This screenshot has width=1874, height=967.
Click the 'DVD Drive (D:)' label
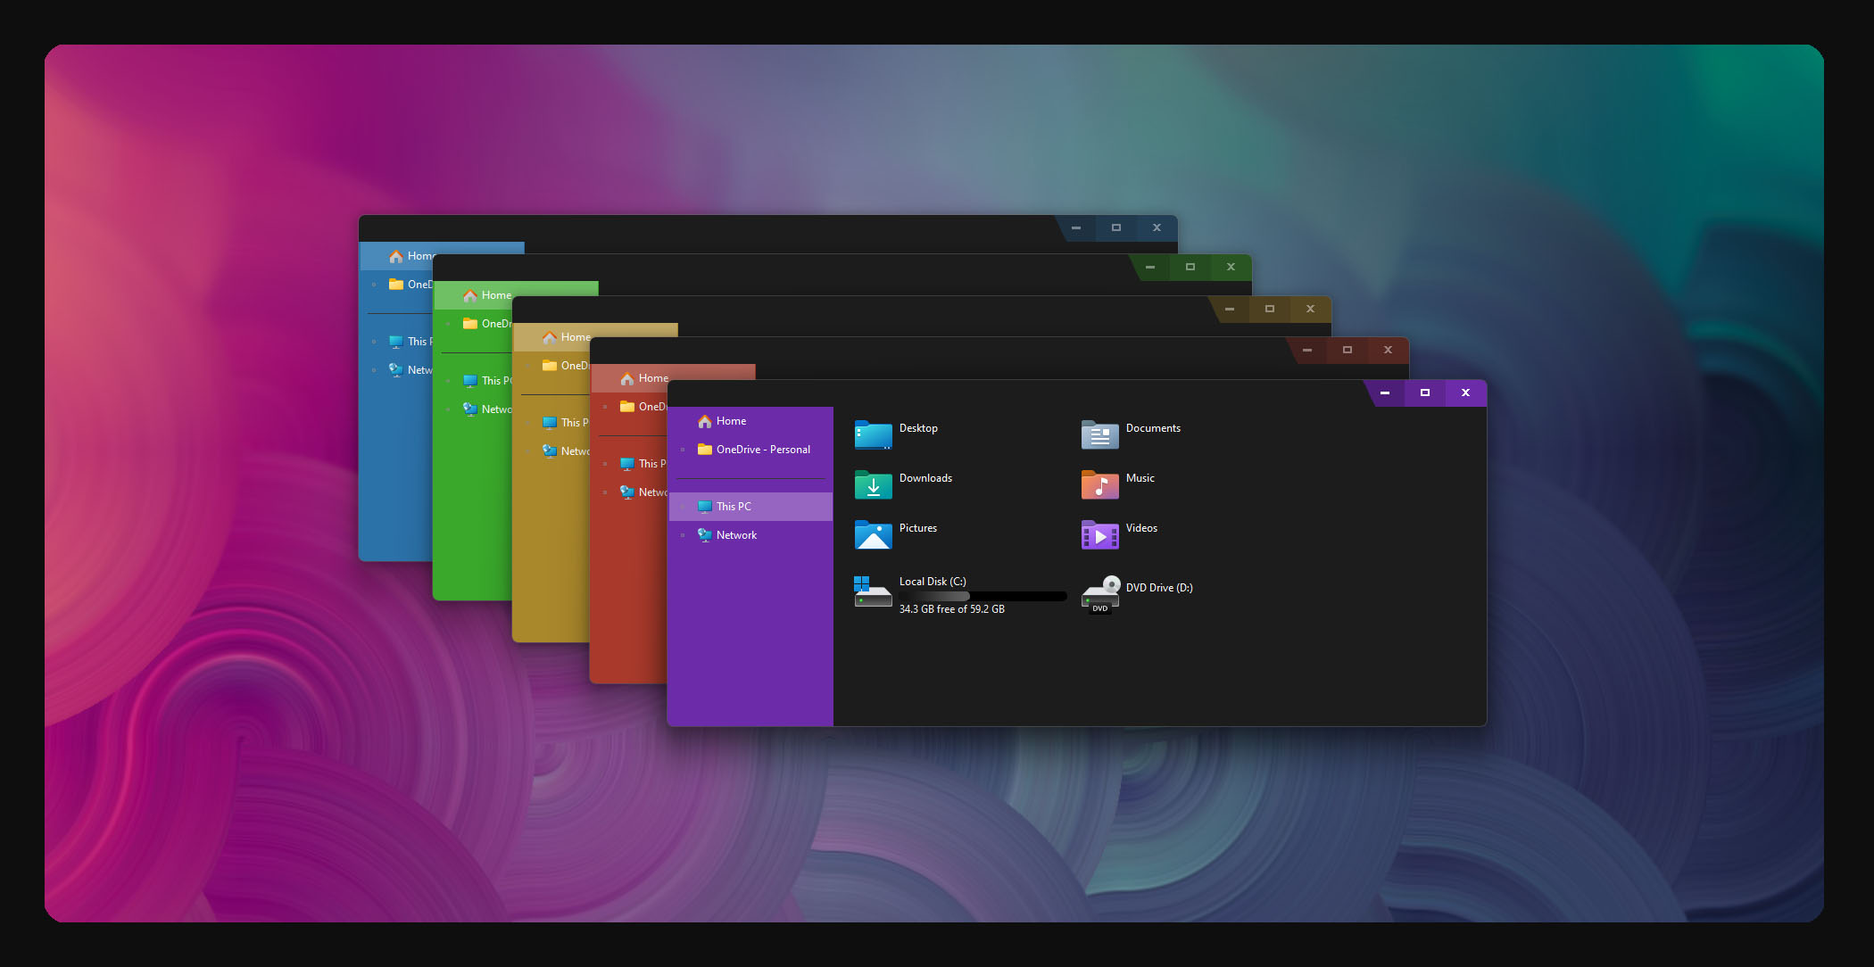[x=1159, y=588]
